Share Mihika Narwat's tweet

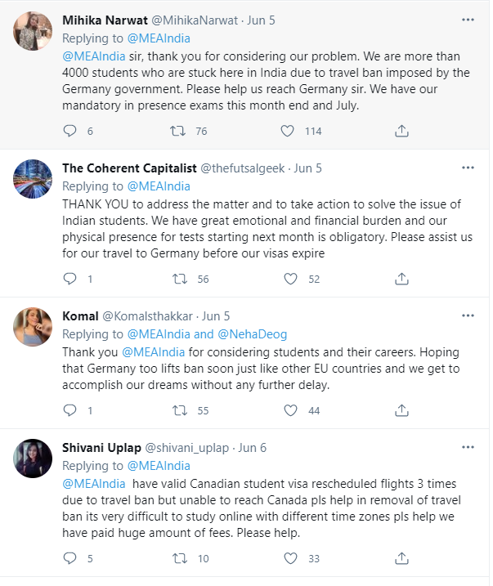pyautogui.click(x=401, y=131)
